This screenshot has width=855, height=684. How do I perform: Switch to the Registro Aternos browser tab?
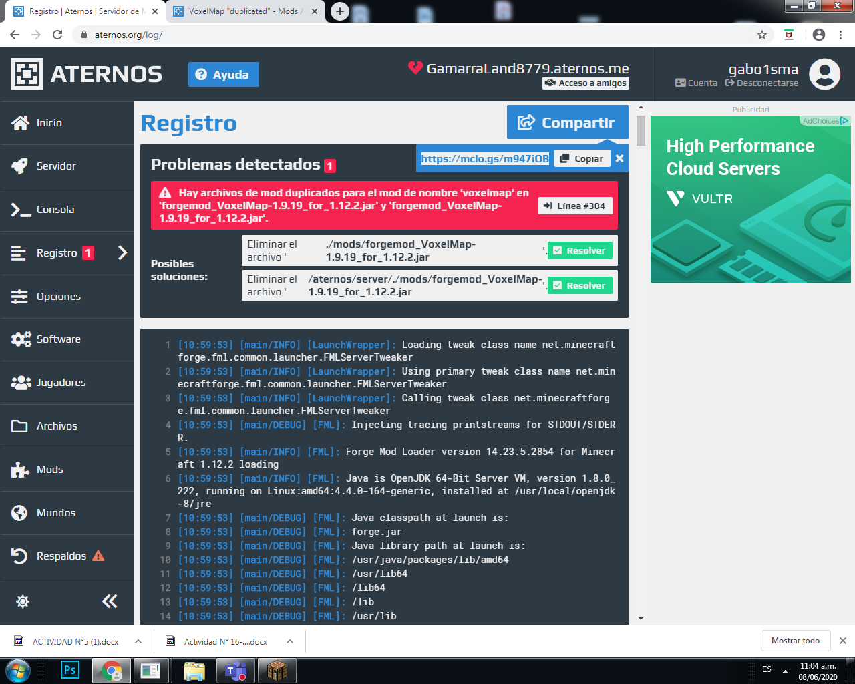tap(87, 11)
